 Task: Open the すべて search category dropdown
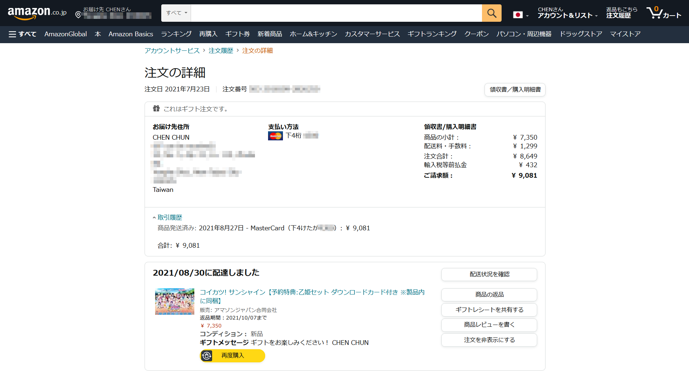(x=176, y=13)
